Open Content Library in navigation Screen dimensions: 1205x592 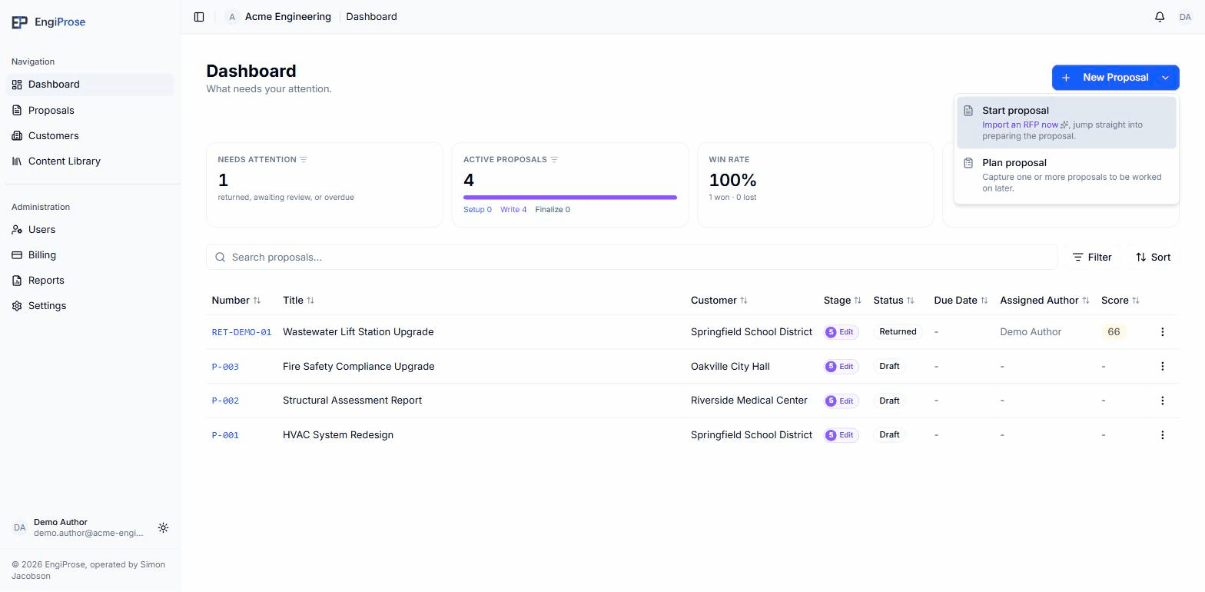90,161
